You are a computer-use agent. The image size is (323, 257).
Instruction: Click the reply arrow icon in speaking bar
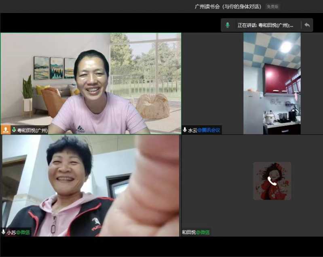click(x=307, y=25)
